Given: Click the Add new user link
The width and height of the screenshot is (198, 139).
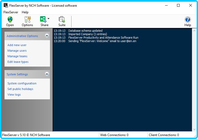Looking at the screenshot, I should pos(17,45).
